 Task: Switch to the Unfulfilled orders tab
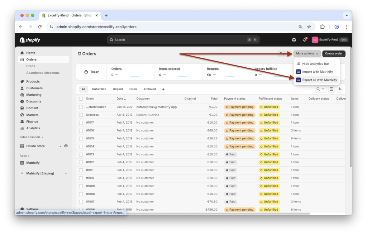[99, 89]
